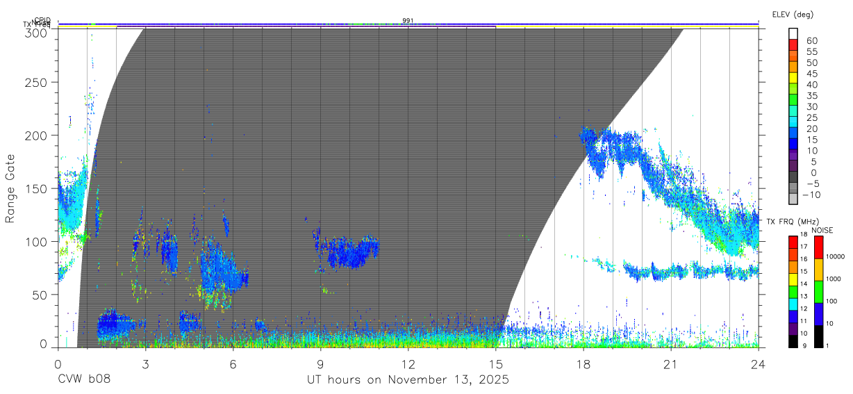Click the "18" tick on UT hours axis

pos(583,364)
